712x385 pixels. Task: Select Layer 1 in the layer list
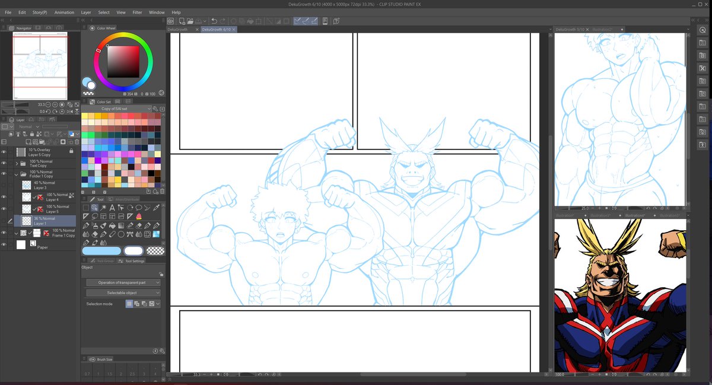tap(44, 221)
